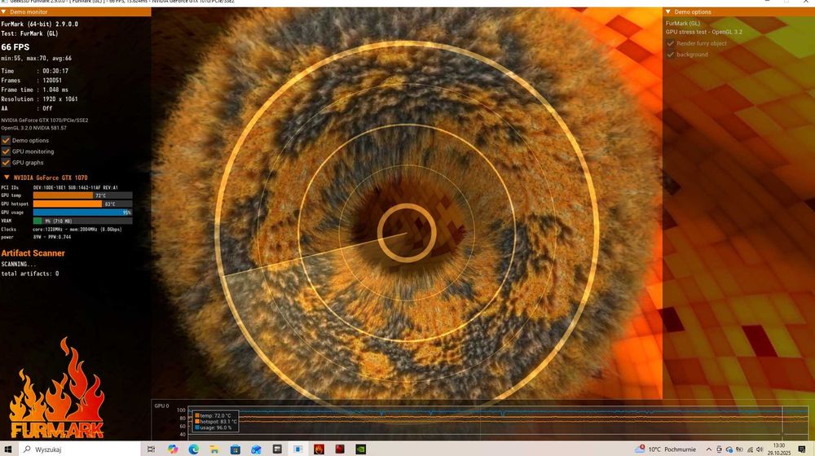
Task: Collapse the Demo monitor panel header triangle
Action: coord(3,11)
